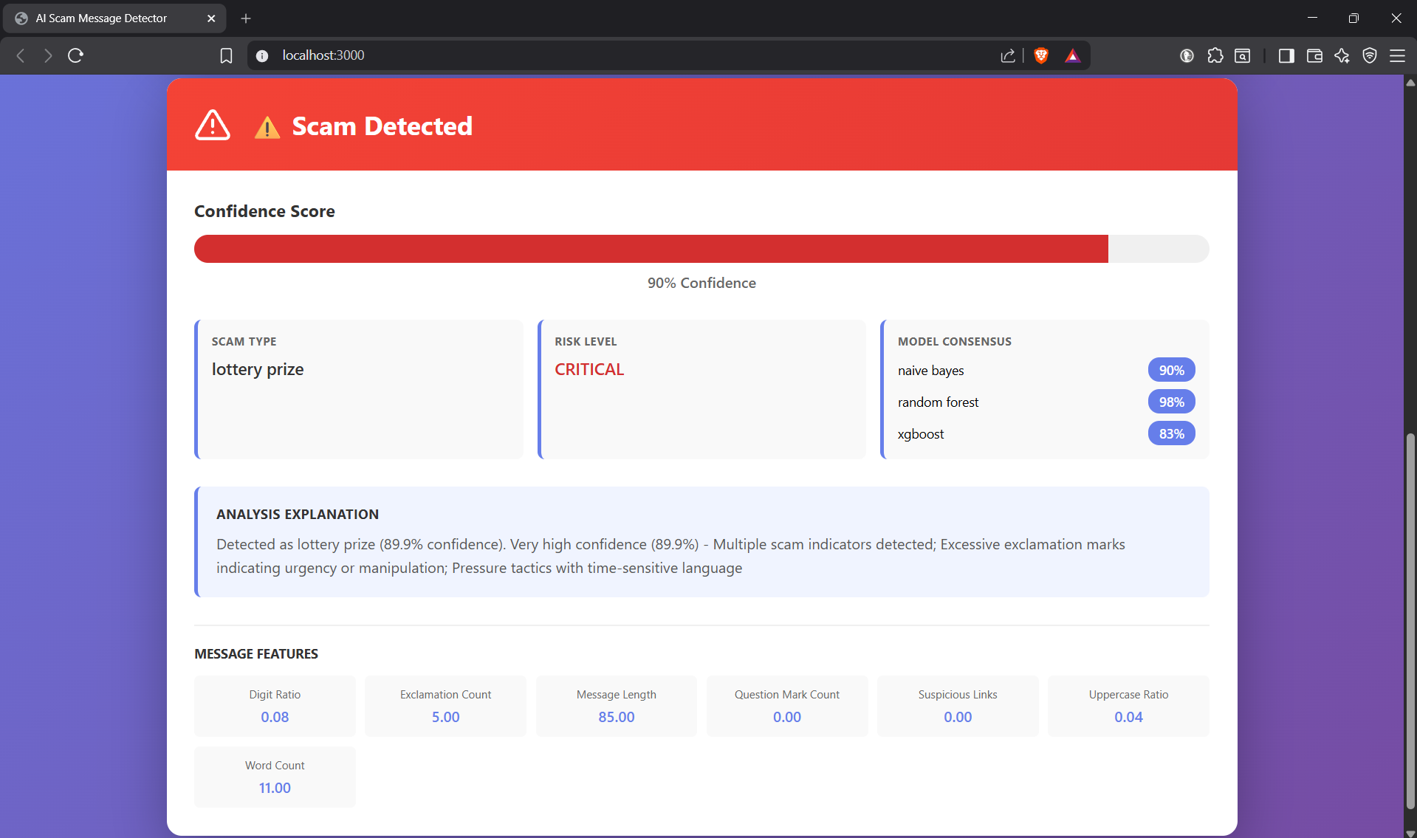Bookmark this page using the bookmark icon
Viewport: 1417px width, 838px height.
227,55
